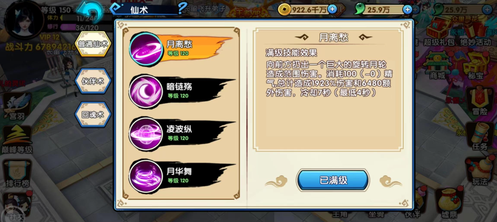Select the 暗链殇 skill icon
The image size is (497, 222).
tap(146, 92)
